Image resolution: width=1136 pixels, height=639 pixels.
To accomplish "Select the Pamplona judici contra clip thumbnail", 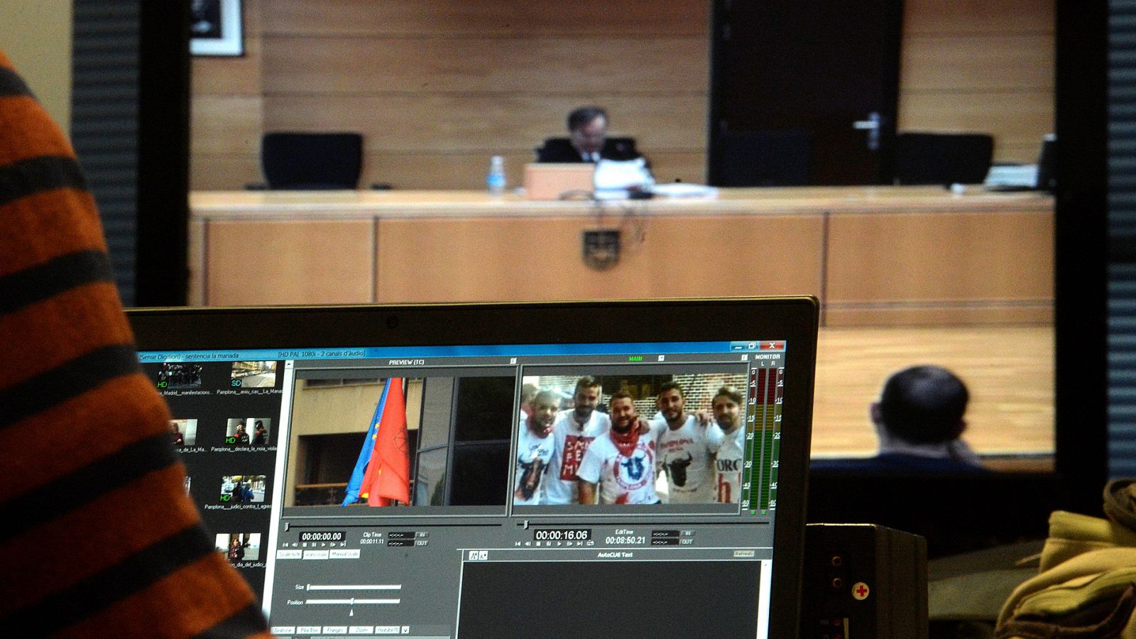I will (x=243, y=488).
